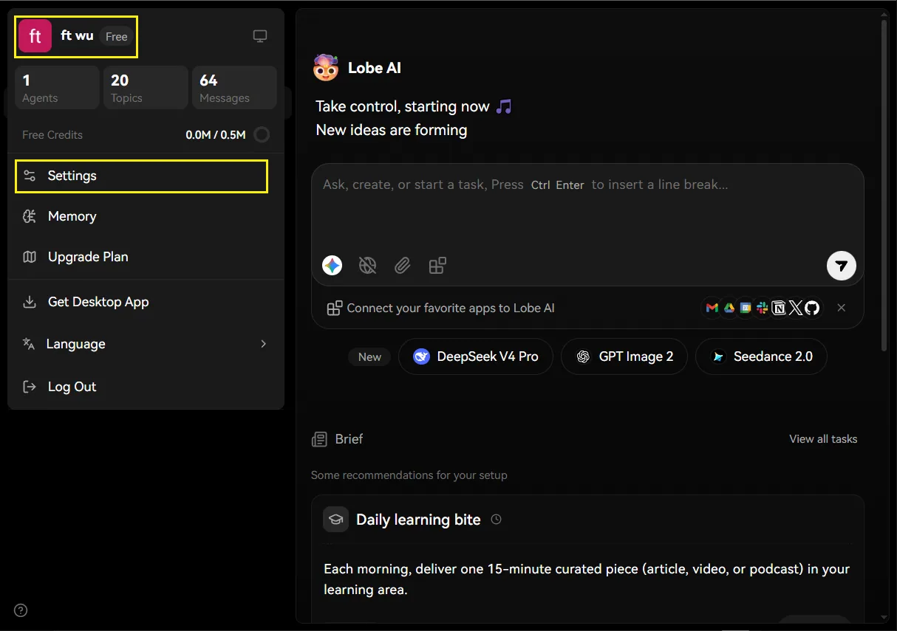Dismiss the connect apps banner

(841, 308)
